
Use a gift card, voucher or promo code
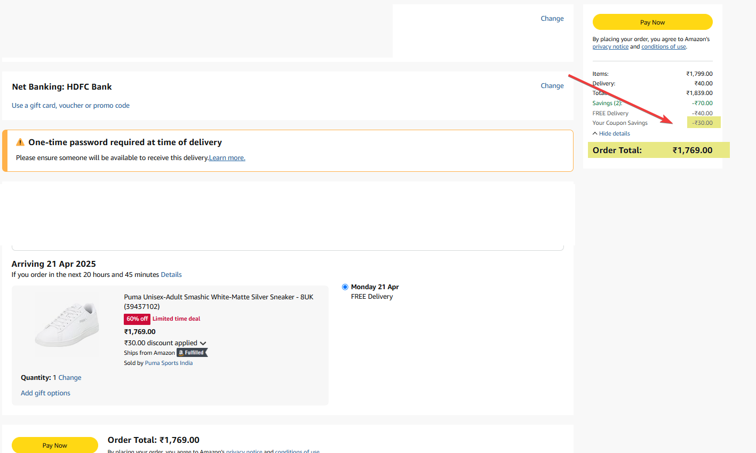coord(70,106)
